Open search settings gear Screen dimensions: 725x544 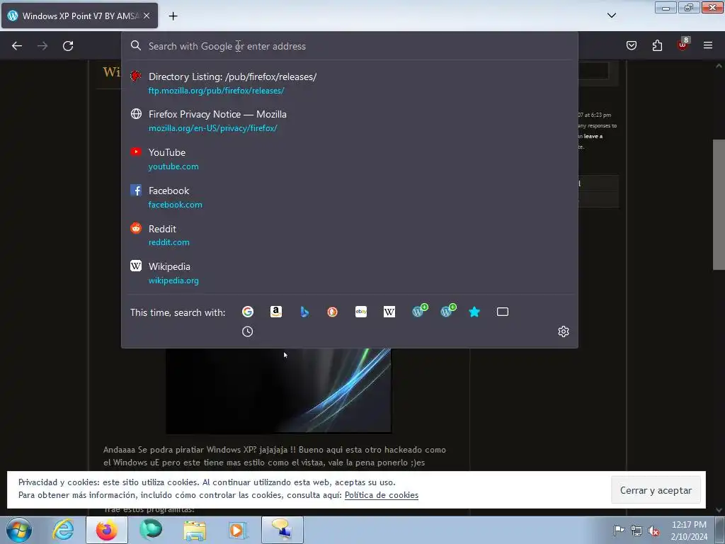point(563,331)
